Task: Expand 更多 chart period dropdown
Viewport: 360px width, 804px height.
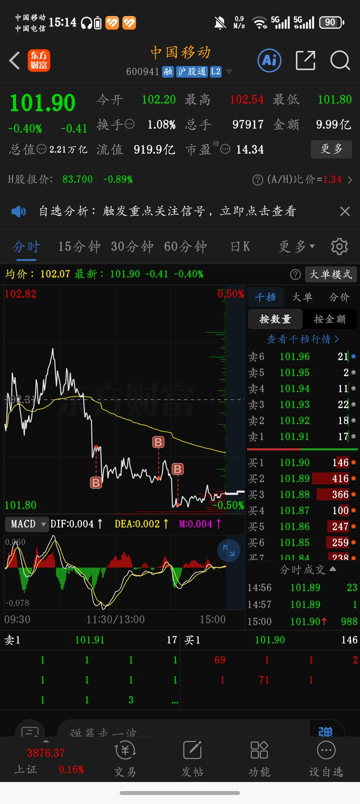Action: [297, 247]
